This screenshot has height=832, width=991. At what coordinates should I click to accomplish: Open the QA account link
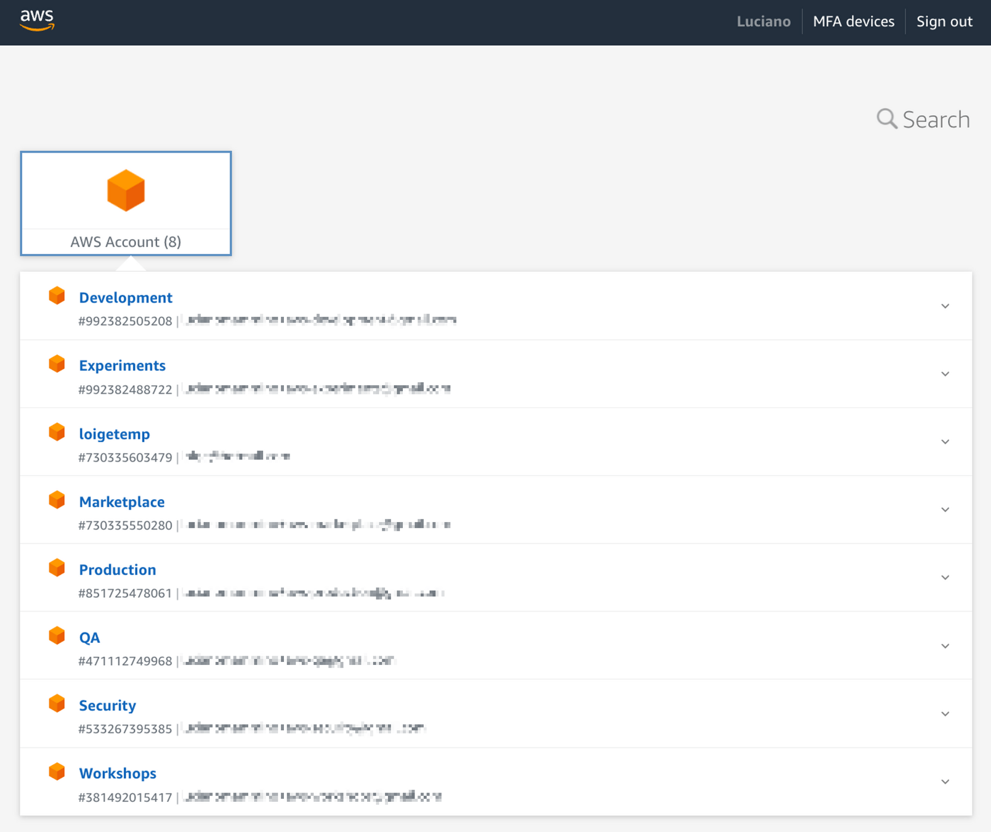coord(89,637)
